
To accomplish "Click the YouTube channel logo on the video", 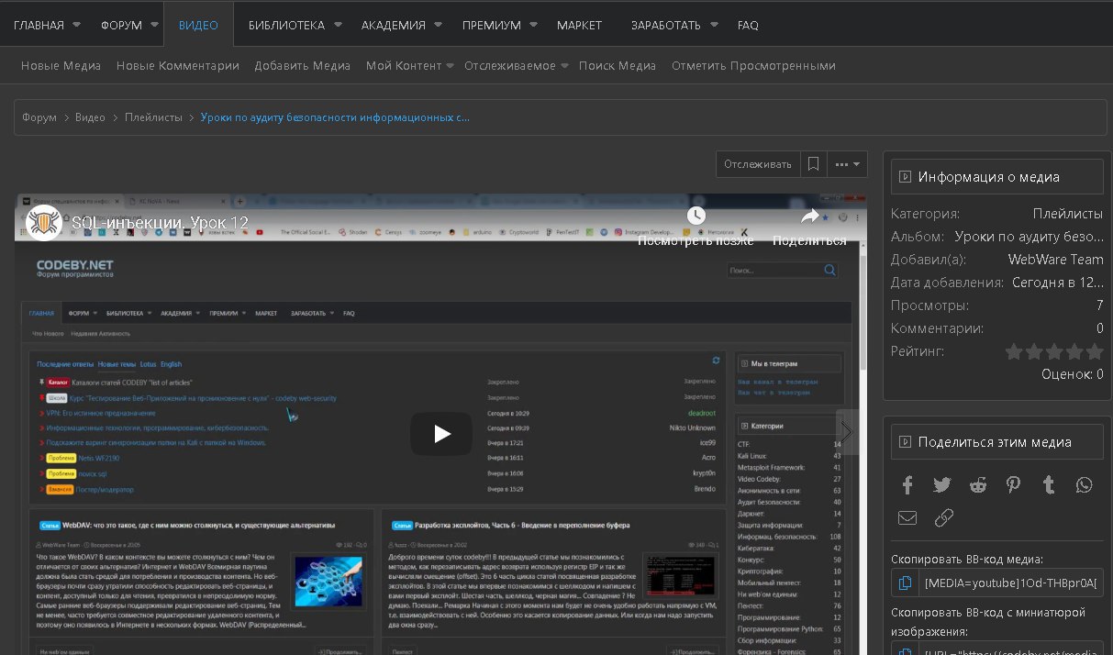I will point(43,223).
